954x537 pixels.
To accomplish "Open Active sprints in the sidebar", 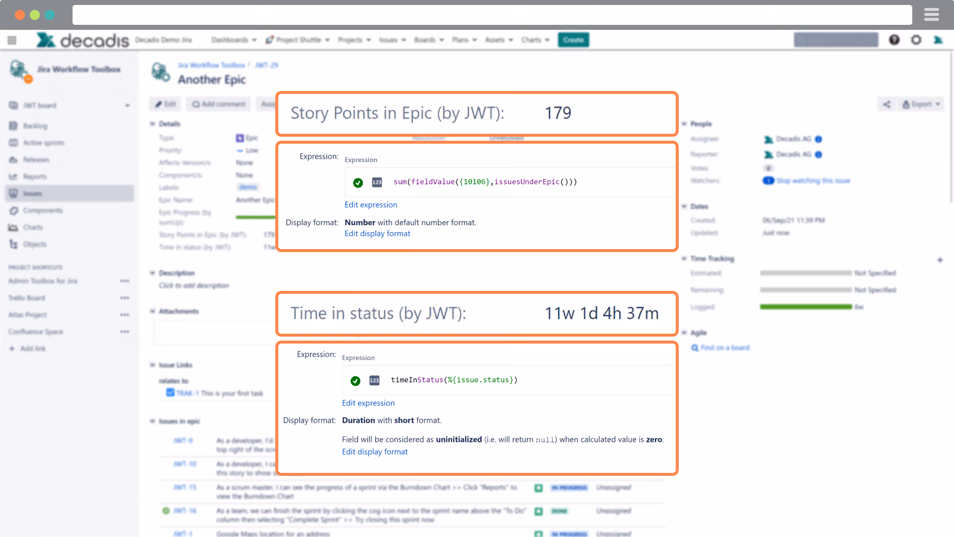I will pyautogui.click(x=44, y=143).
